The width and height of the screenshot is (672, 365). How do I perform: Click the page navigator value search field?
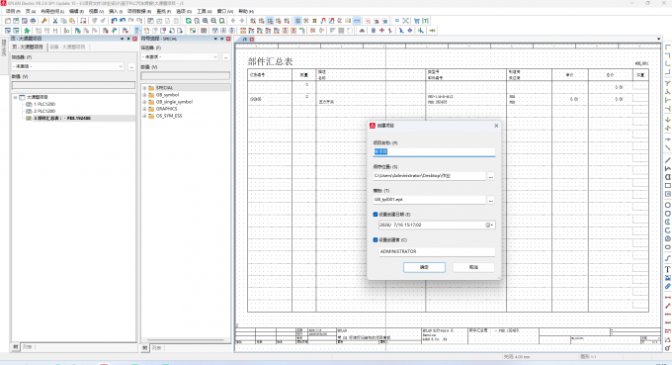pos(73,85)
